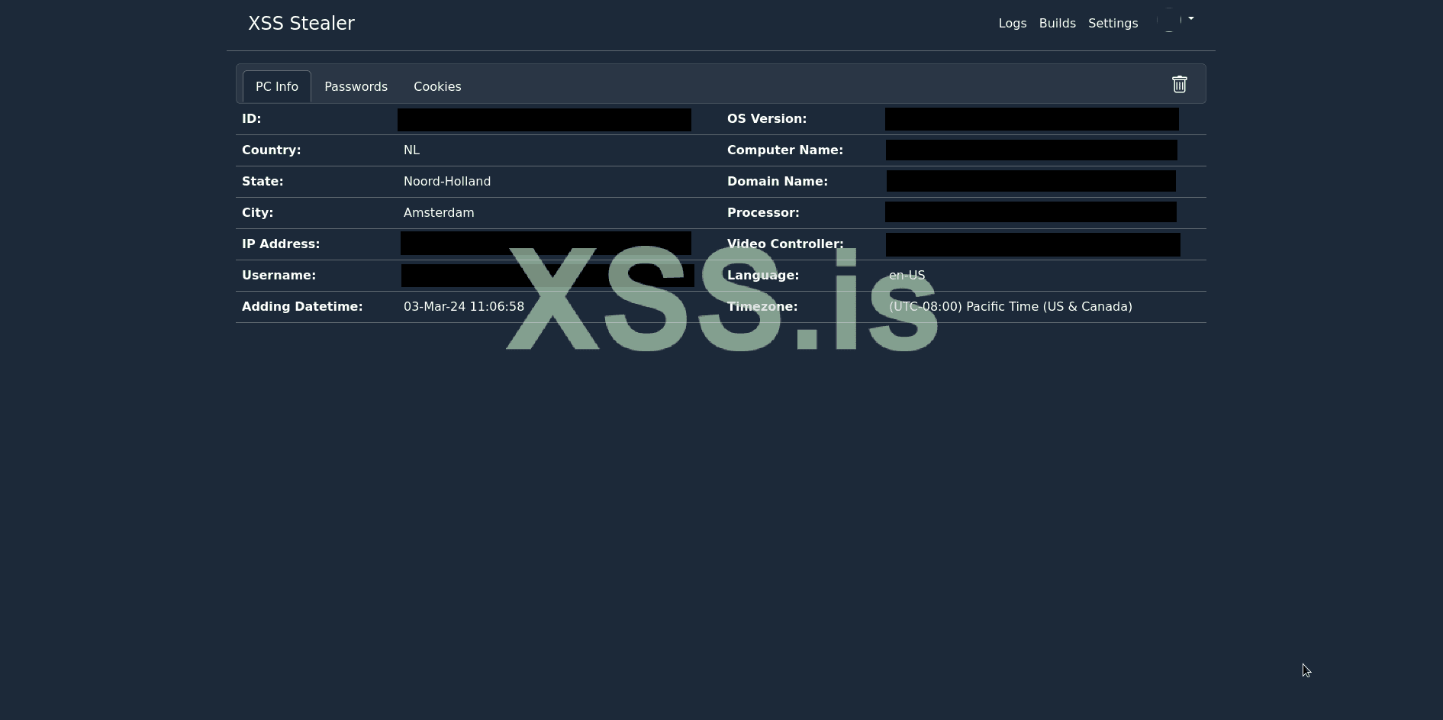Click the ID: field label
Viewport: 1443px width, 720px height.
[x=252, y=119]
